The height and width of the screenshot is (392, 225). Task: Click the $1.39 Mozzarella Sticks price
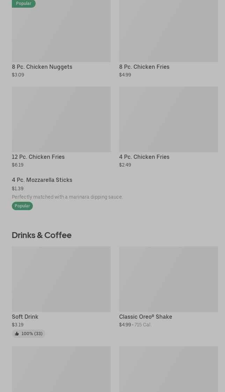pyautogui.click(x=17, y=188)
